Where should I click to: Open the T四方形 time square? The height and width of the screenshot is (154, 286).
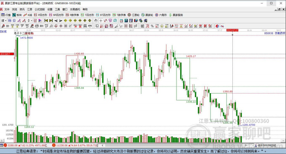pos(87,15)
